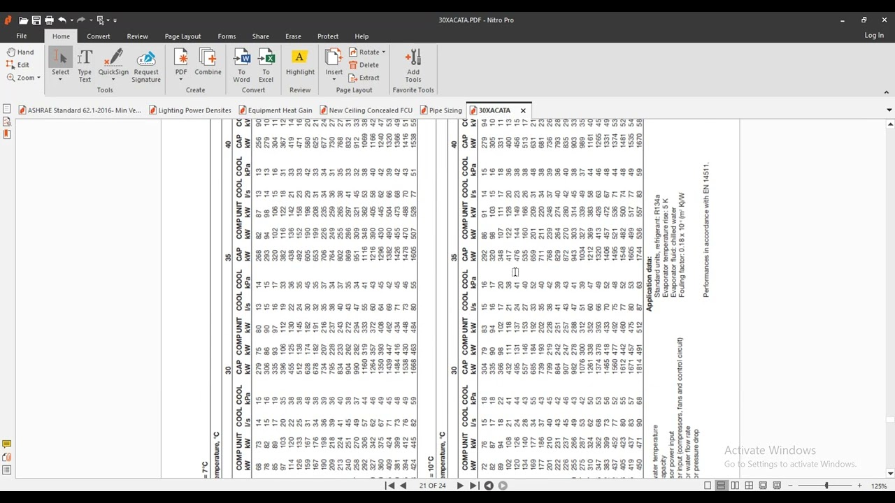
Task: Collapse the ribbon with the arrow
Action: [886, 92]
